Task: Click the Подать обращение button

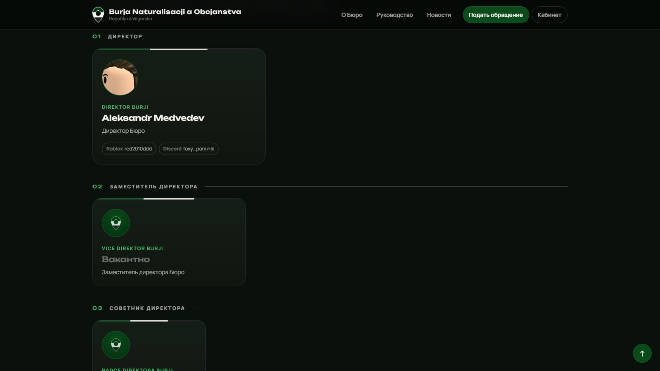Action: 496,15
